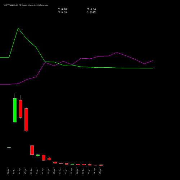Select the low value 'L: 0.40'
The width and height of the screenshot is (180, 180).
91,12
